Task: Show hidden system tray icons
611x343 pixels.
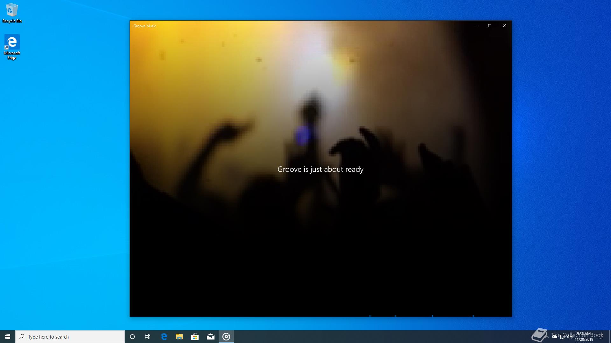Action: [547, 337]
